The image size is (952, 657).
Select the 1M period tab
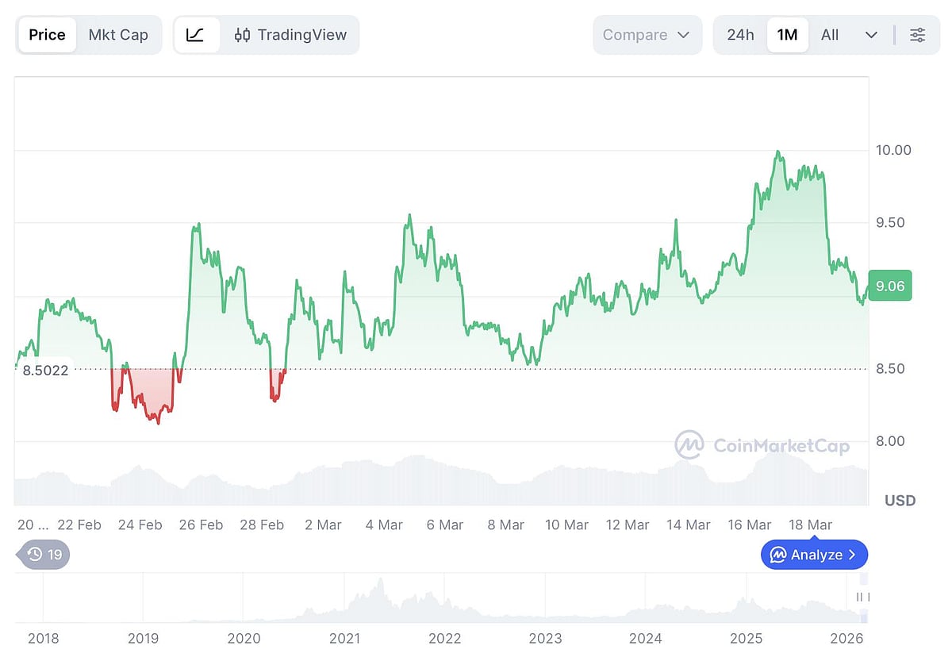(x=788, y=35)
